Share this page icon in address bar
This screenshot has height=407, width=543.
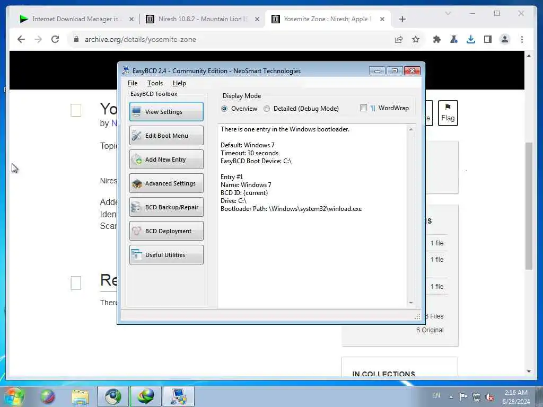pyautogui.click(x=399, y=39)
